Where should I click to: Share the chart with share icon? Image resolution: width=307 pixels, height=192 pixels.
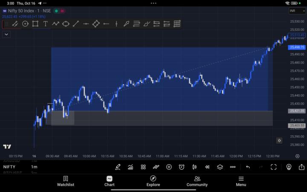point(301,167)
